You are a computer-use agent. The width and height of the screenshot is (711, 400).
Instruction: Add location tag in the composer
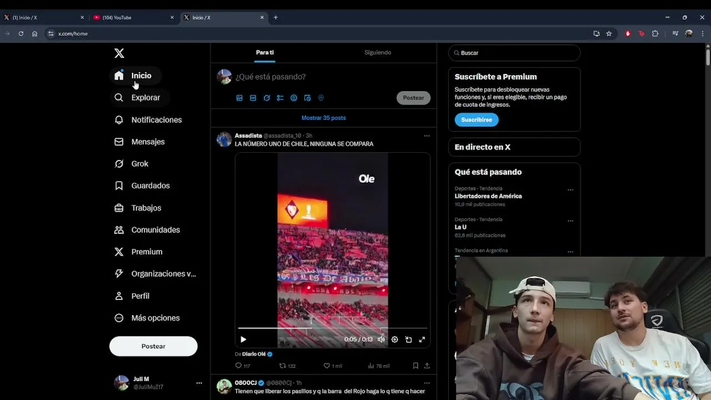tap(321, 98)
